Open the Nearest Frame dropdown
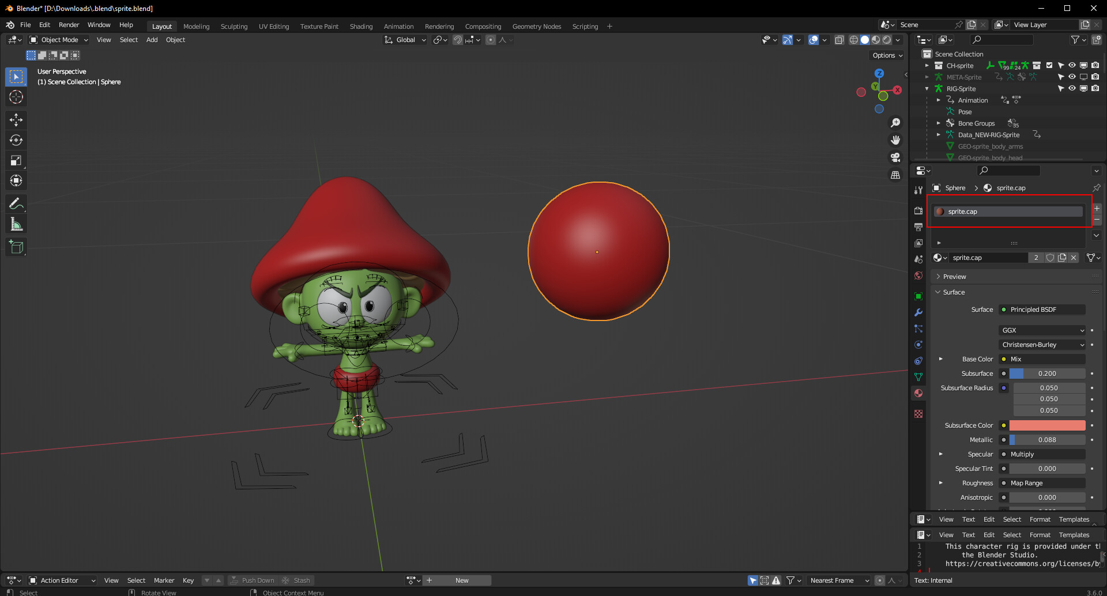Screen dimensions: 1107x596 (839, 580)
